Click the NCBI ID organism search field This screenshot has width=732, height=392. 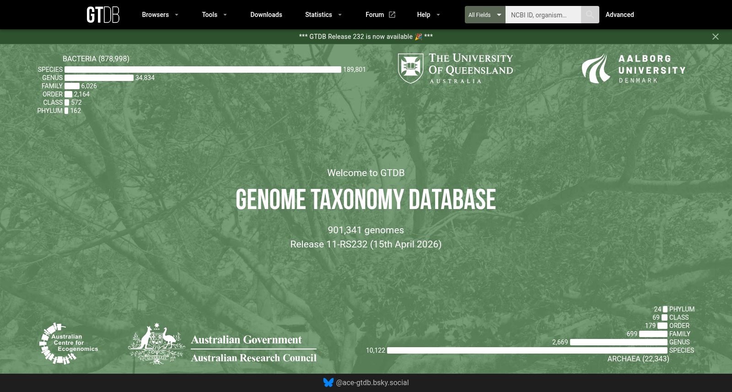coord(543,15)
